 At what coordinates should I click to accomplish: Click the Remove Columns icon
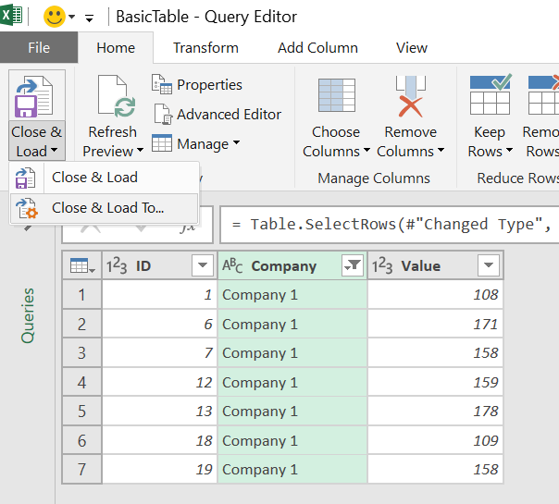tap(410, 96)
